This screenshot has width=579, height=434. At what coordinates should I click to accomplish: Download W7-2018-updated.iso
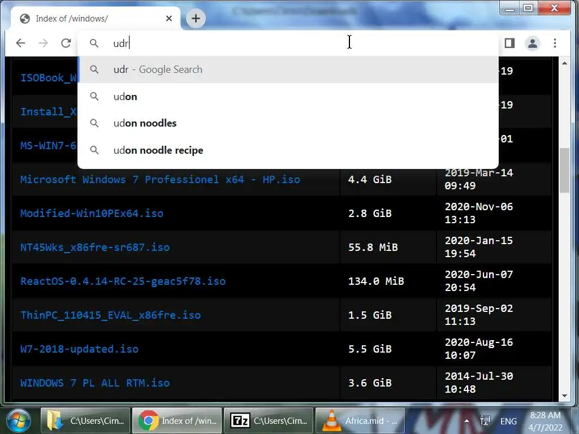coord(79,349)
